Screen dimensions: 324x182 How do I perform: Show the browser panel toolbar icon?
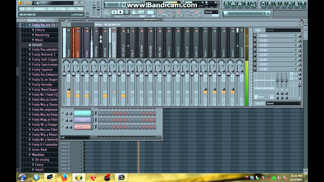click(246, 4)
